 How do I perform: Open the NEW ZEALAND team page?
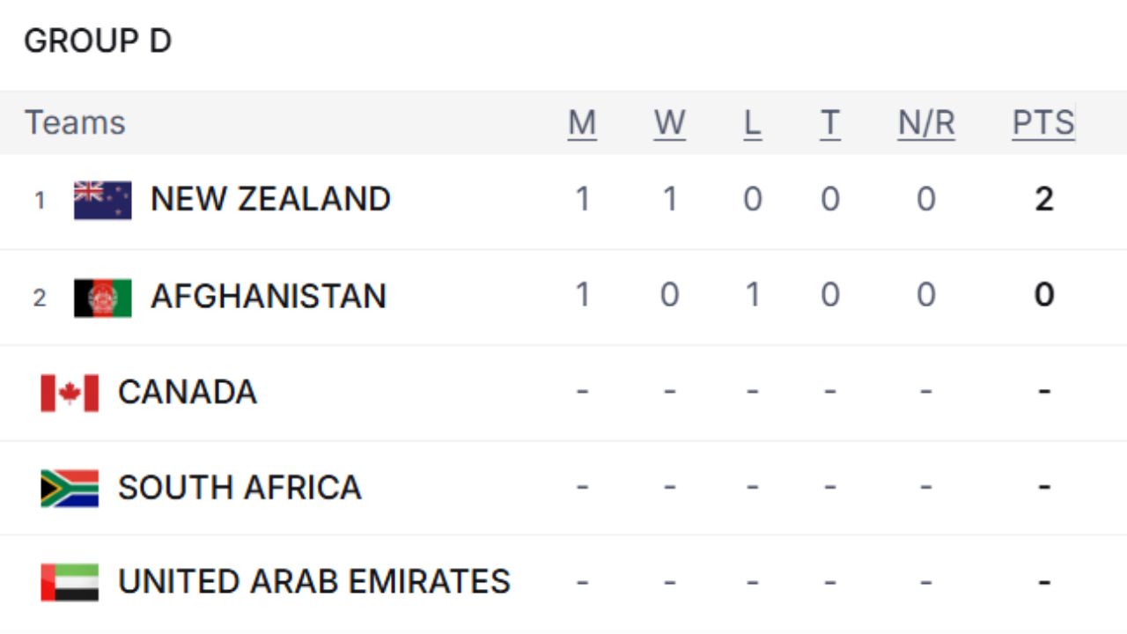pos(269,198)
